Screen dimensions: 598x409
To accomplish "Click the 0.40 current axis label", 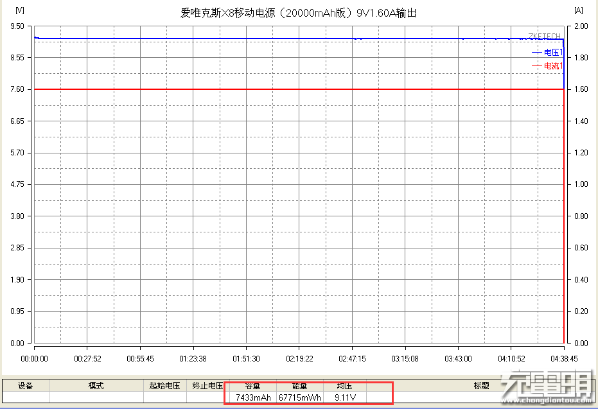I will tap(581, 280).
